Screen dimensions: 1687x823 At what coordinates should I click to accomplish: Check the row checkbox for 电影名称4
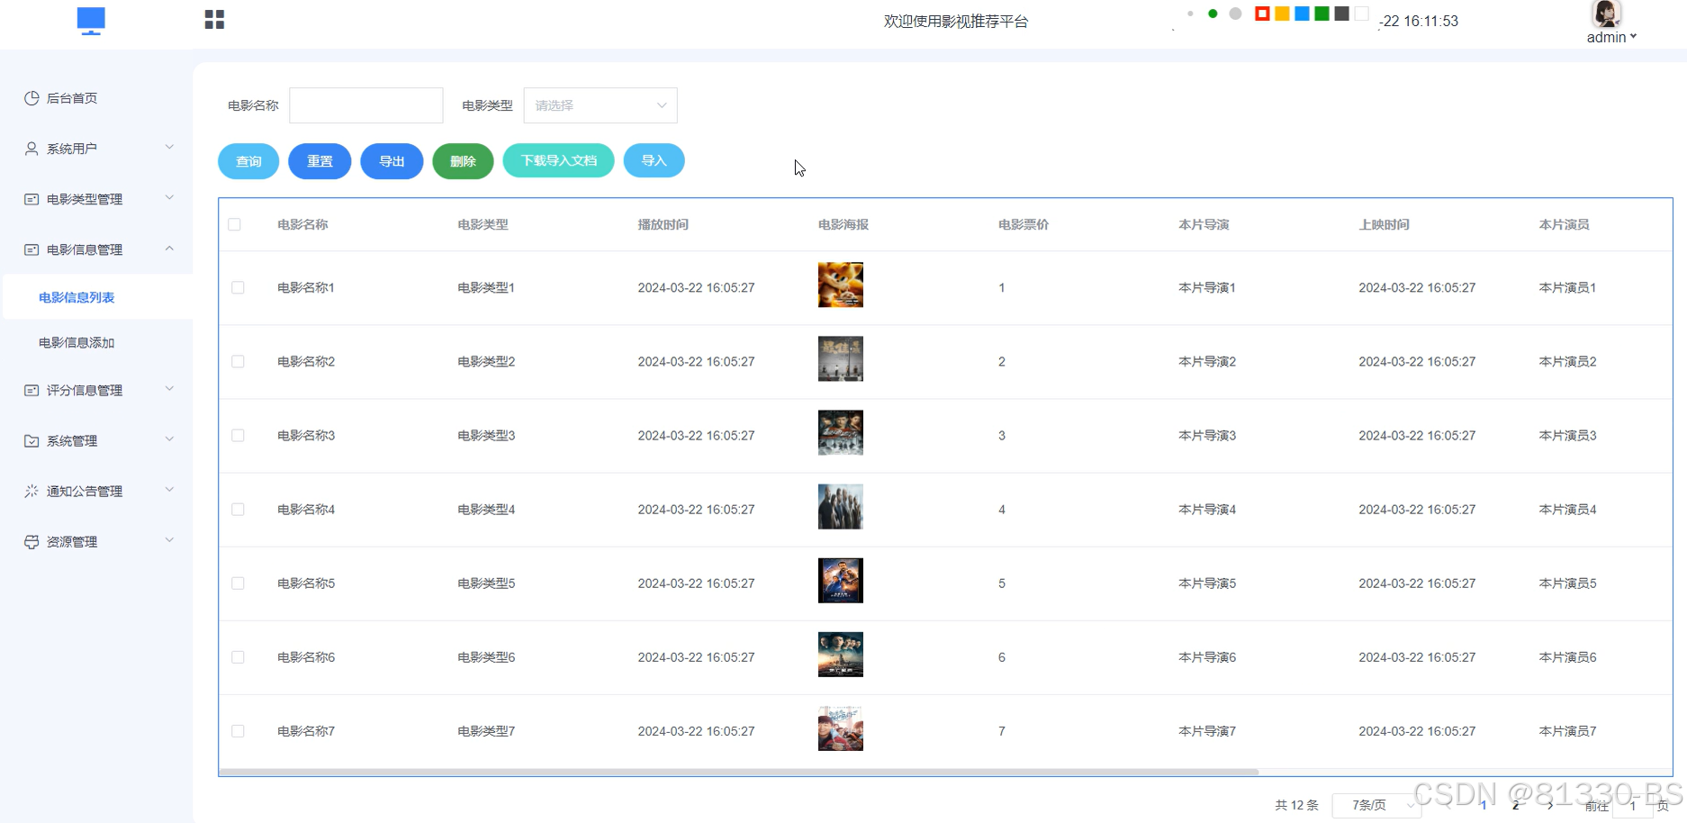point(238,509)
